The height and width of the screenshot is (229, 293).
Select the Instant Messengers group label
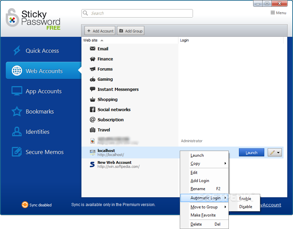pyautogui.click(x=118, y=89)
